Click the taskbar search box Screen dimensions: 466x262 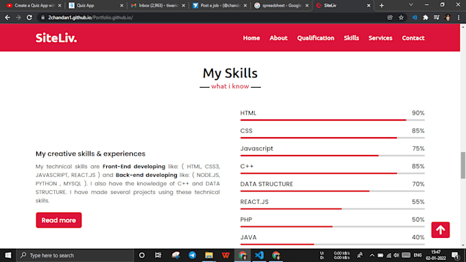[x=75, y=255]
